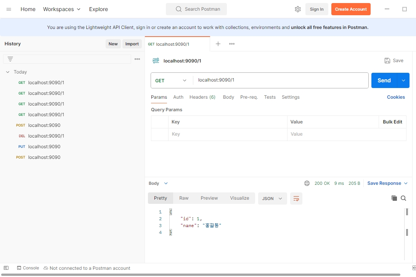Click the 200 OK status text
Image resolution: width=416 pixels, height=277 pixels.
322,183
